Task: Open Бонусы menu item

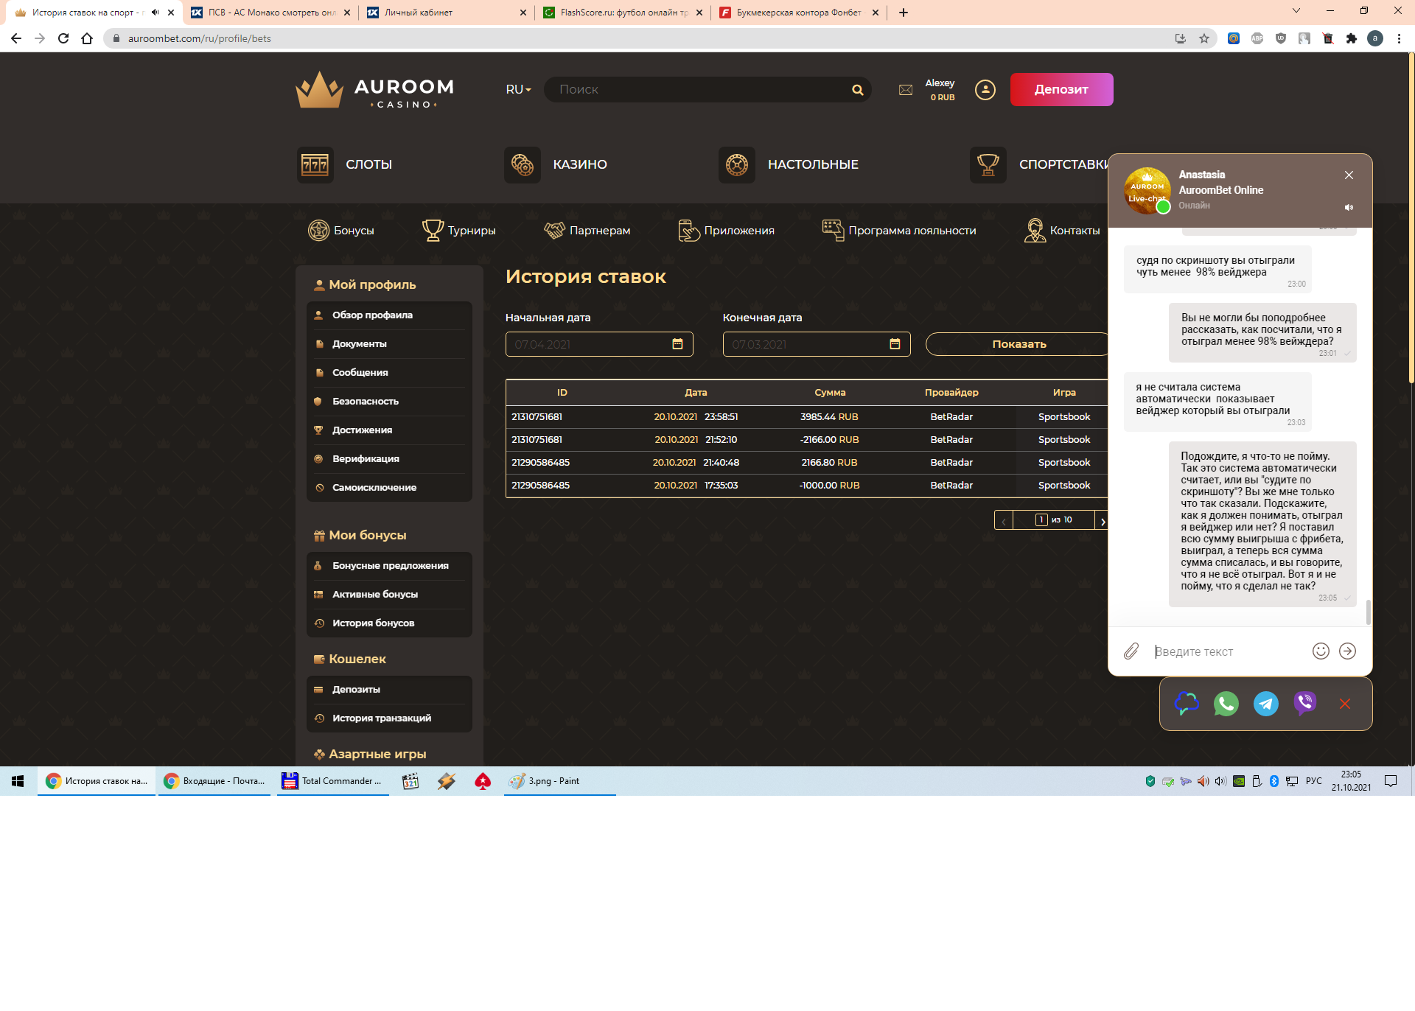Action: pos(341,231)
